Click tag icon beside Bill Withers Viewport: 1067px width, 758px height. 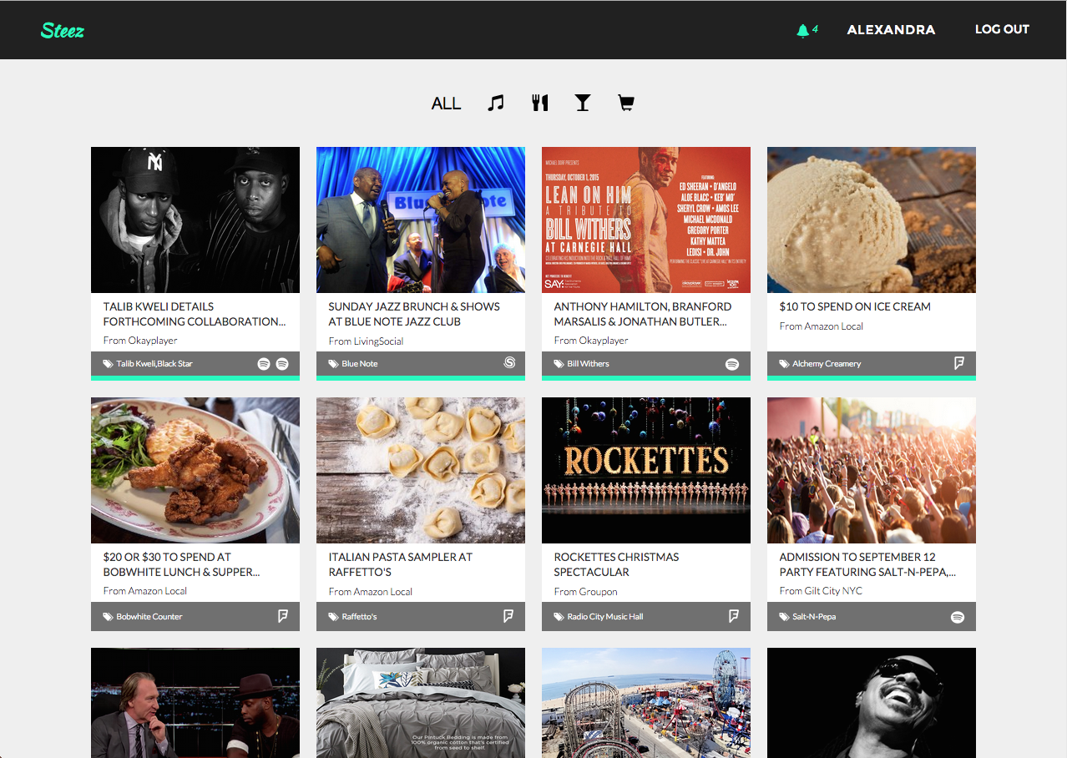coord(559,364)
